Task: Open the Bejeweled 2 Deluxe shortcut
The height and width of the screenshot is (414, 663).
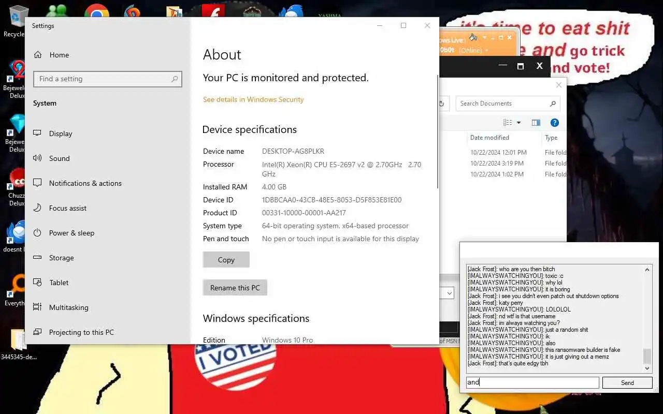Action: point(15,79)
